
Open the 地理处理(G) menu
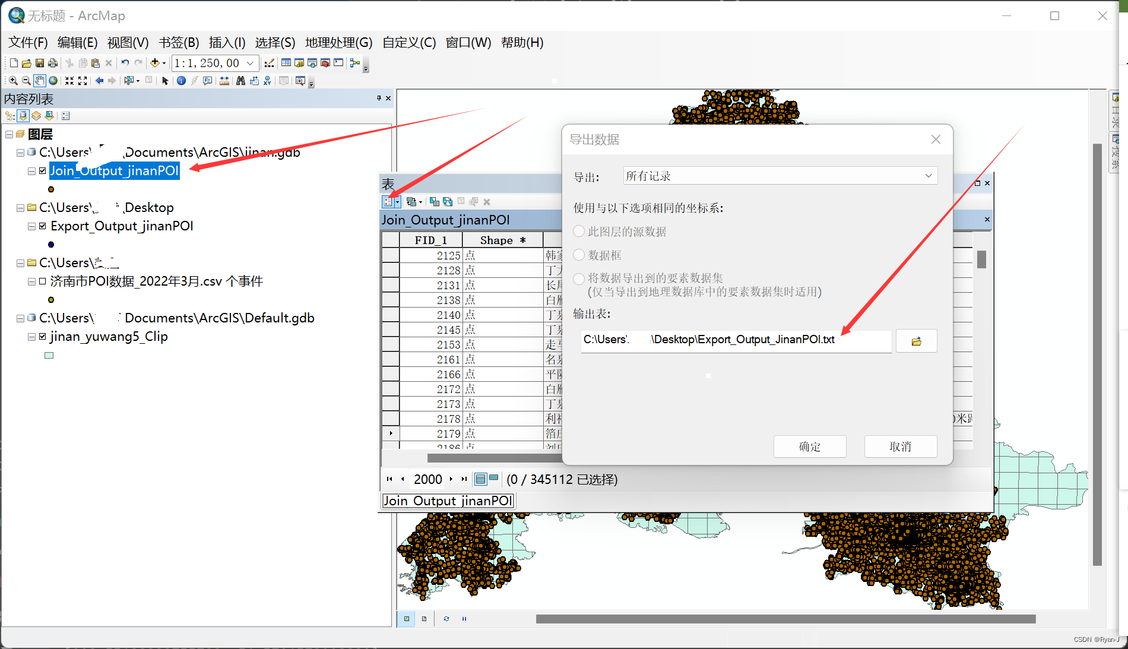point(338,43)
